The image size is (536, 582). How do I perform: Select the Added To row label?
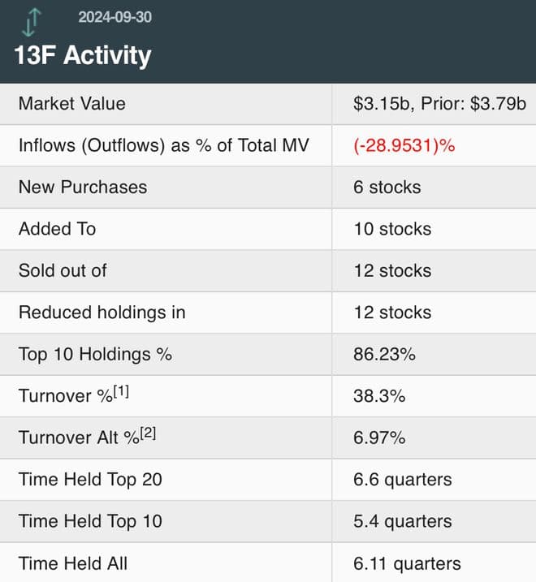click(x=57, y=229)
